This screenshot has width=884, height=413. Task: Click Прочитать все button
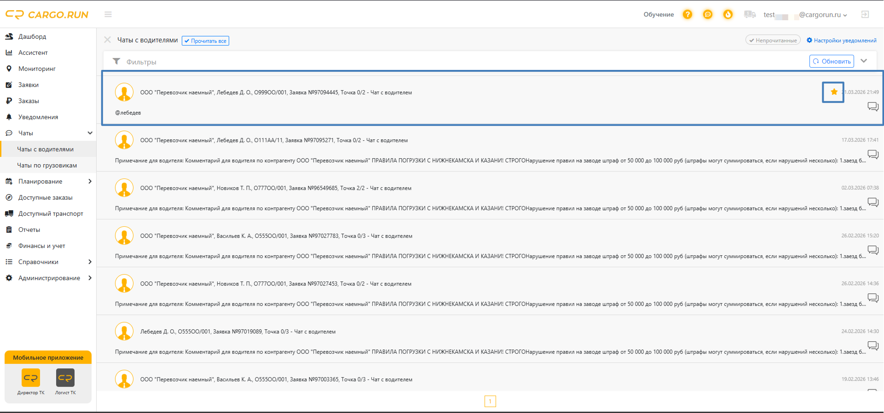[x=205, y=41]
